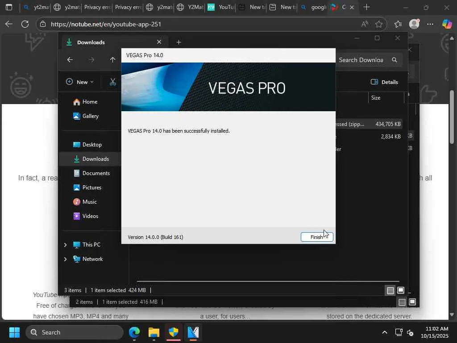
Task: Switch to details view layout icon
Action: (390, 290)
